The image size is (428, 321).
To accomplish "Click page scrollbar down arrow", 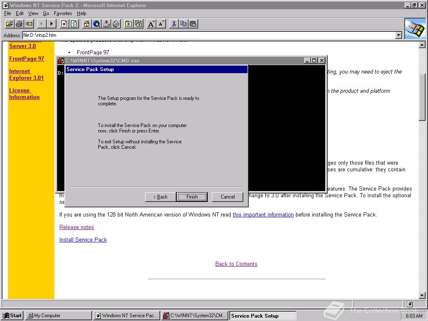I will pos(422,296).
